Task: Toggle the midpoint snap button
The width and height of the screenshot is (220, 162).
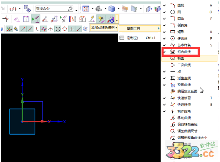Action: (30, 29)
